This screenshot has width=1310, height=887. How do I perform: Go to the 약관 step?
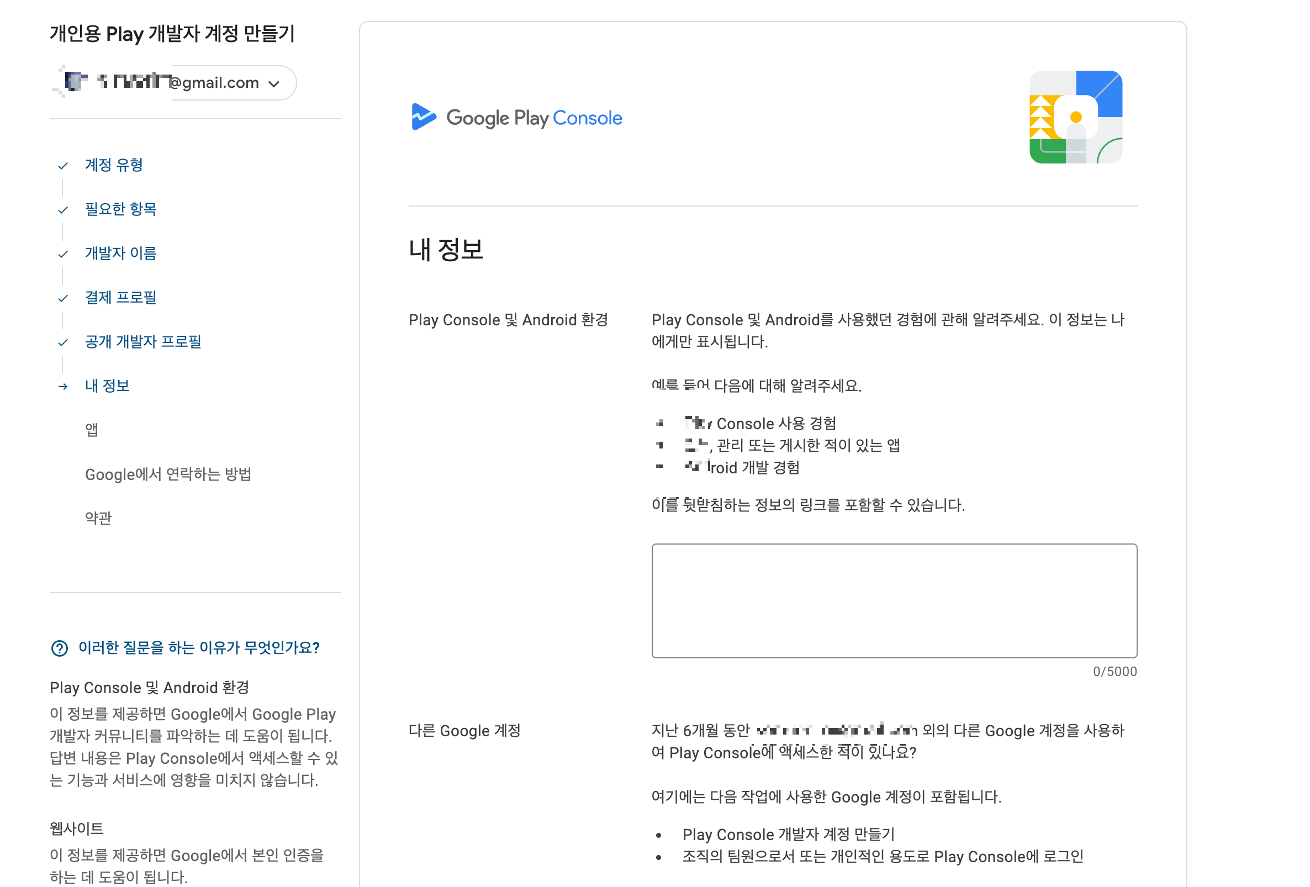(x=98, y=518)
